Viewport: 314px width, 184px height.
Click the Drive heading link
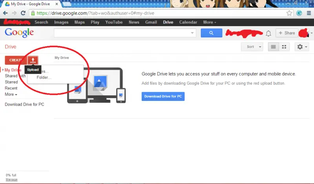[x=11, y=47]
